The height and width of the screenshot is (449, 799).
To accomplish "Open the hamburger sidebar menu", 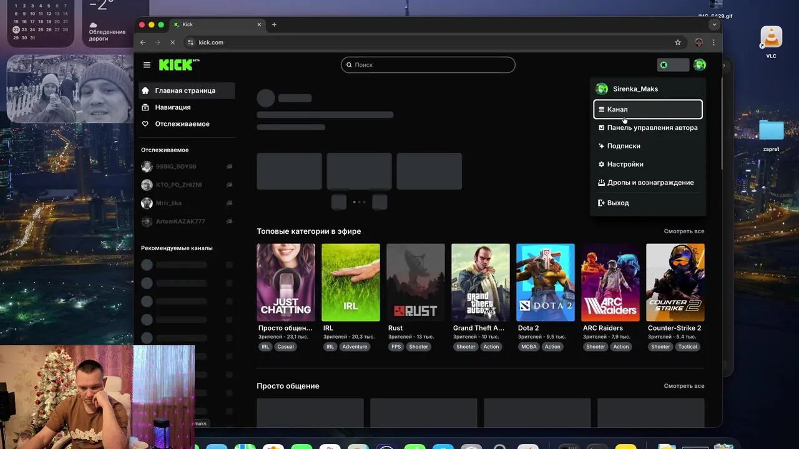I will [x=147, y=65].
